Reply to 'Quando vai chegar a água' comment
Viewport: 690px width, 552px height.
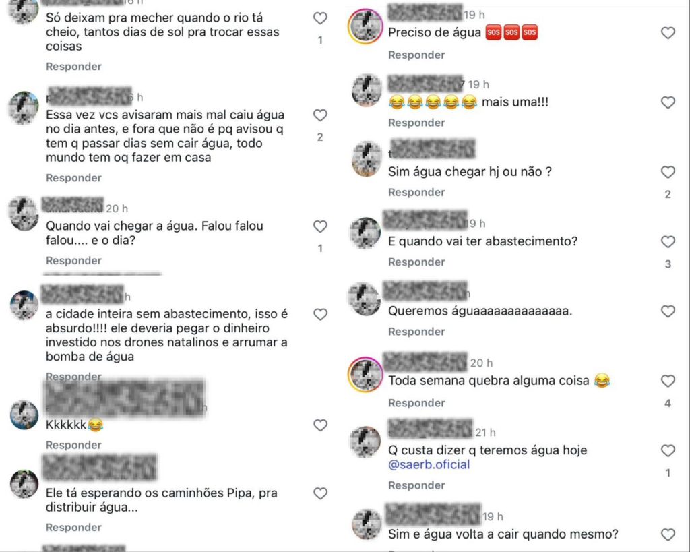[x=73, y=261]
